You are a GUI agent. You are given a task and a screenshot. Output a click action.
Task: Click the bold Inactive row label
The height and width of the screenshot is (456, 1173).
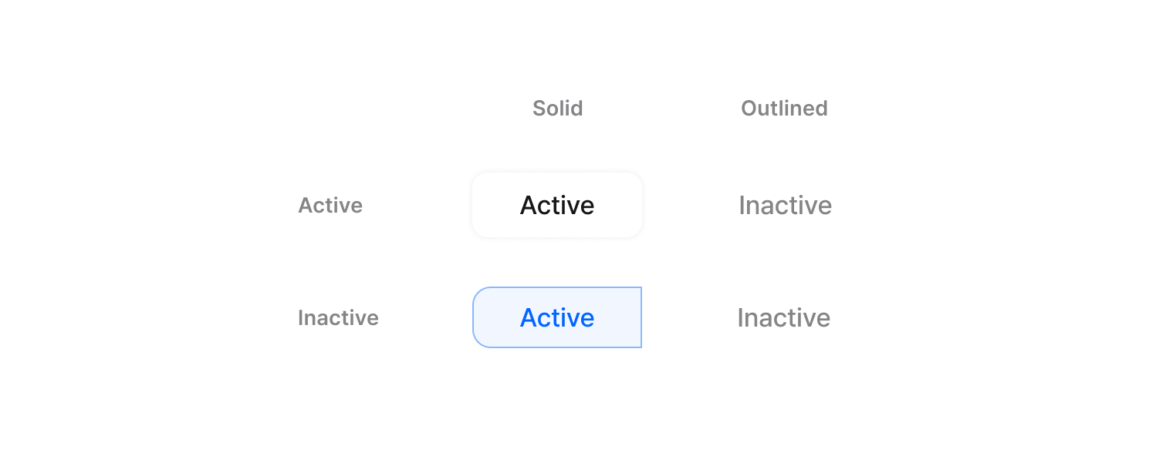point(338,317)
